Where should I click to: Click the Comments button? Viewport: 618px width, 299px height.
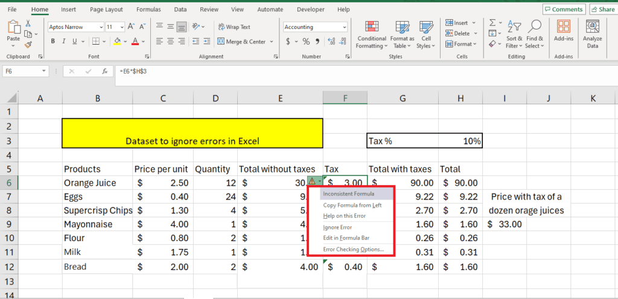pos(563,10)
